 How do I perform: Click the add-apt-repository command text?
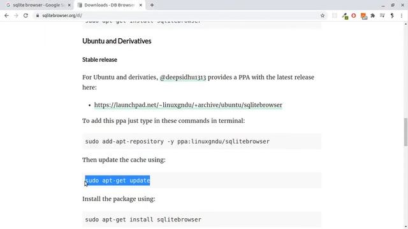point(177,141)
